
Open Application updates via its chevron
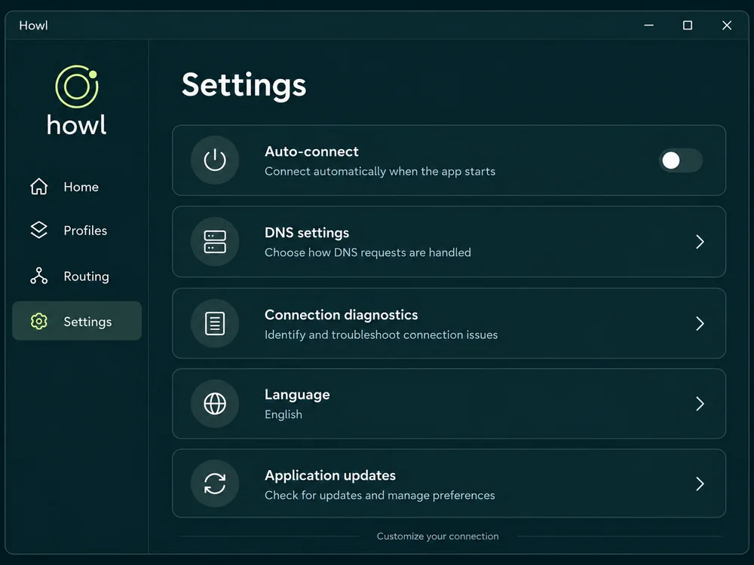point(700,484)
